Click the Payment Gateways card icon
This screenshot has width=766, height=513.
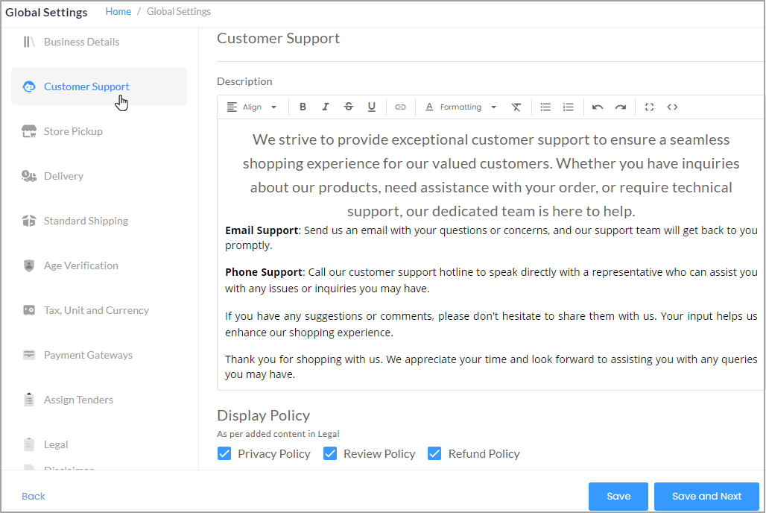29,355
